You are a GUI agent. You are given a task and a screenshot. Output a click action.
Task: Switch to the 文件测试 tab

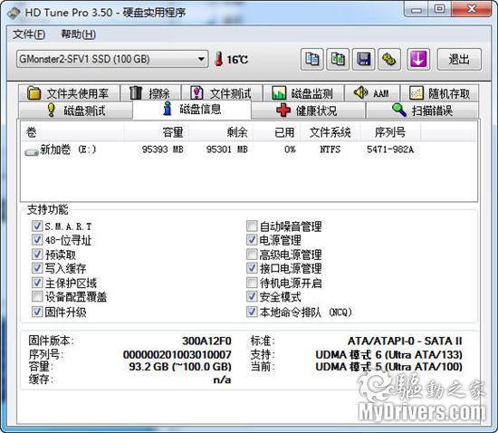click(221, 93)
